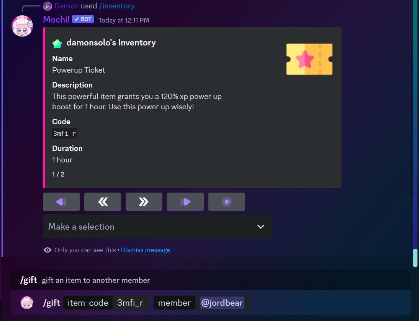Click the stop pagination button
The width and height of the screenshot is (419, 321).
[x=227, y=202]
